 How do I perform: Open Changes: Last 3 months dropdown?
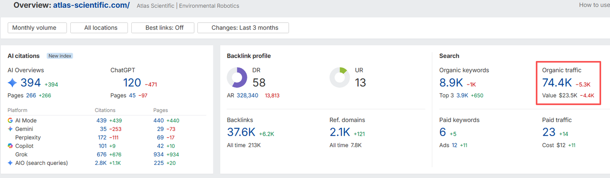click(x=244, y=28)
